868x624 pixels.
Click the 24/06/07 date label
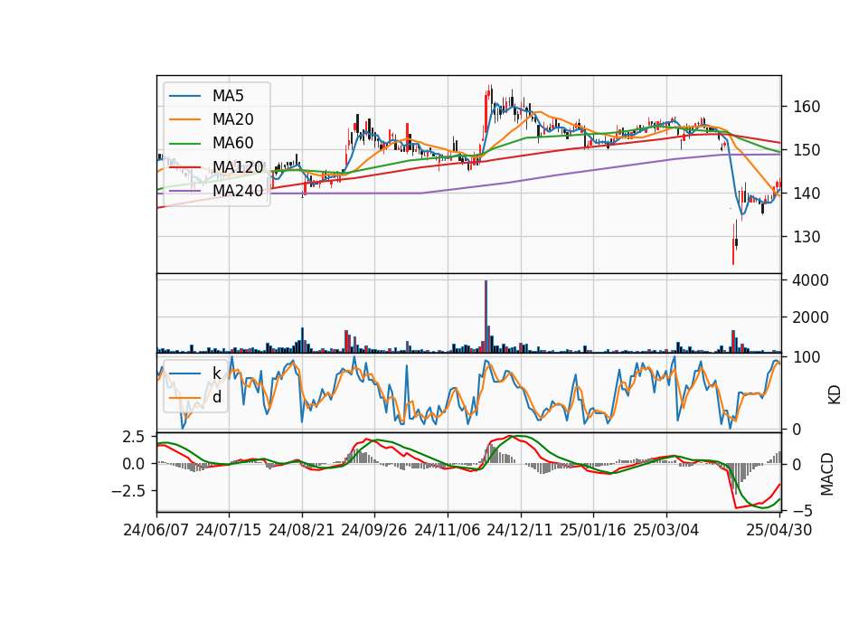(156, 530)
